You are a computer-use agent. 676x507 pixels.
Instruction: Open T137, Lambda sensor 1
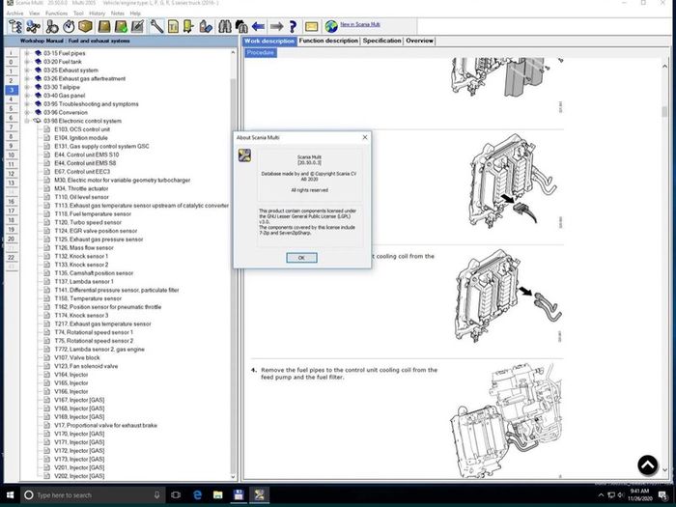(84, 282)
